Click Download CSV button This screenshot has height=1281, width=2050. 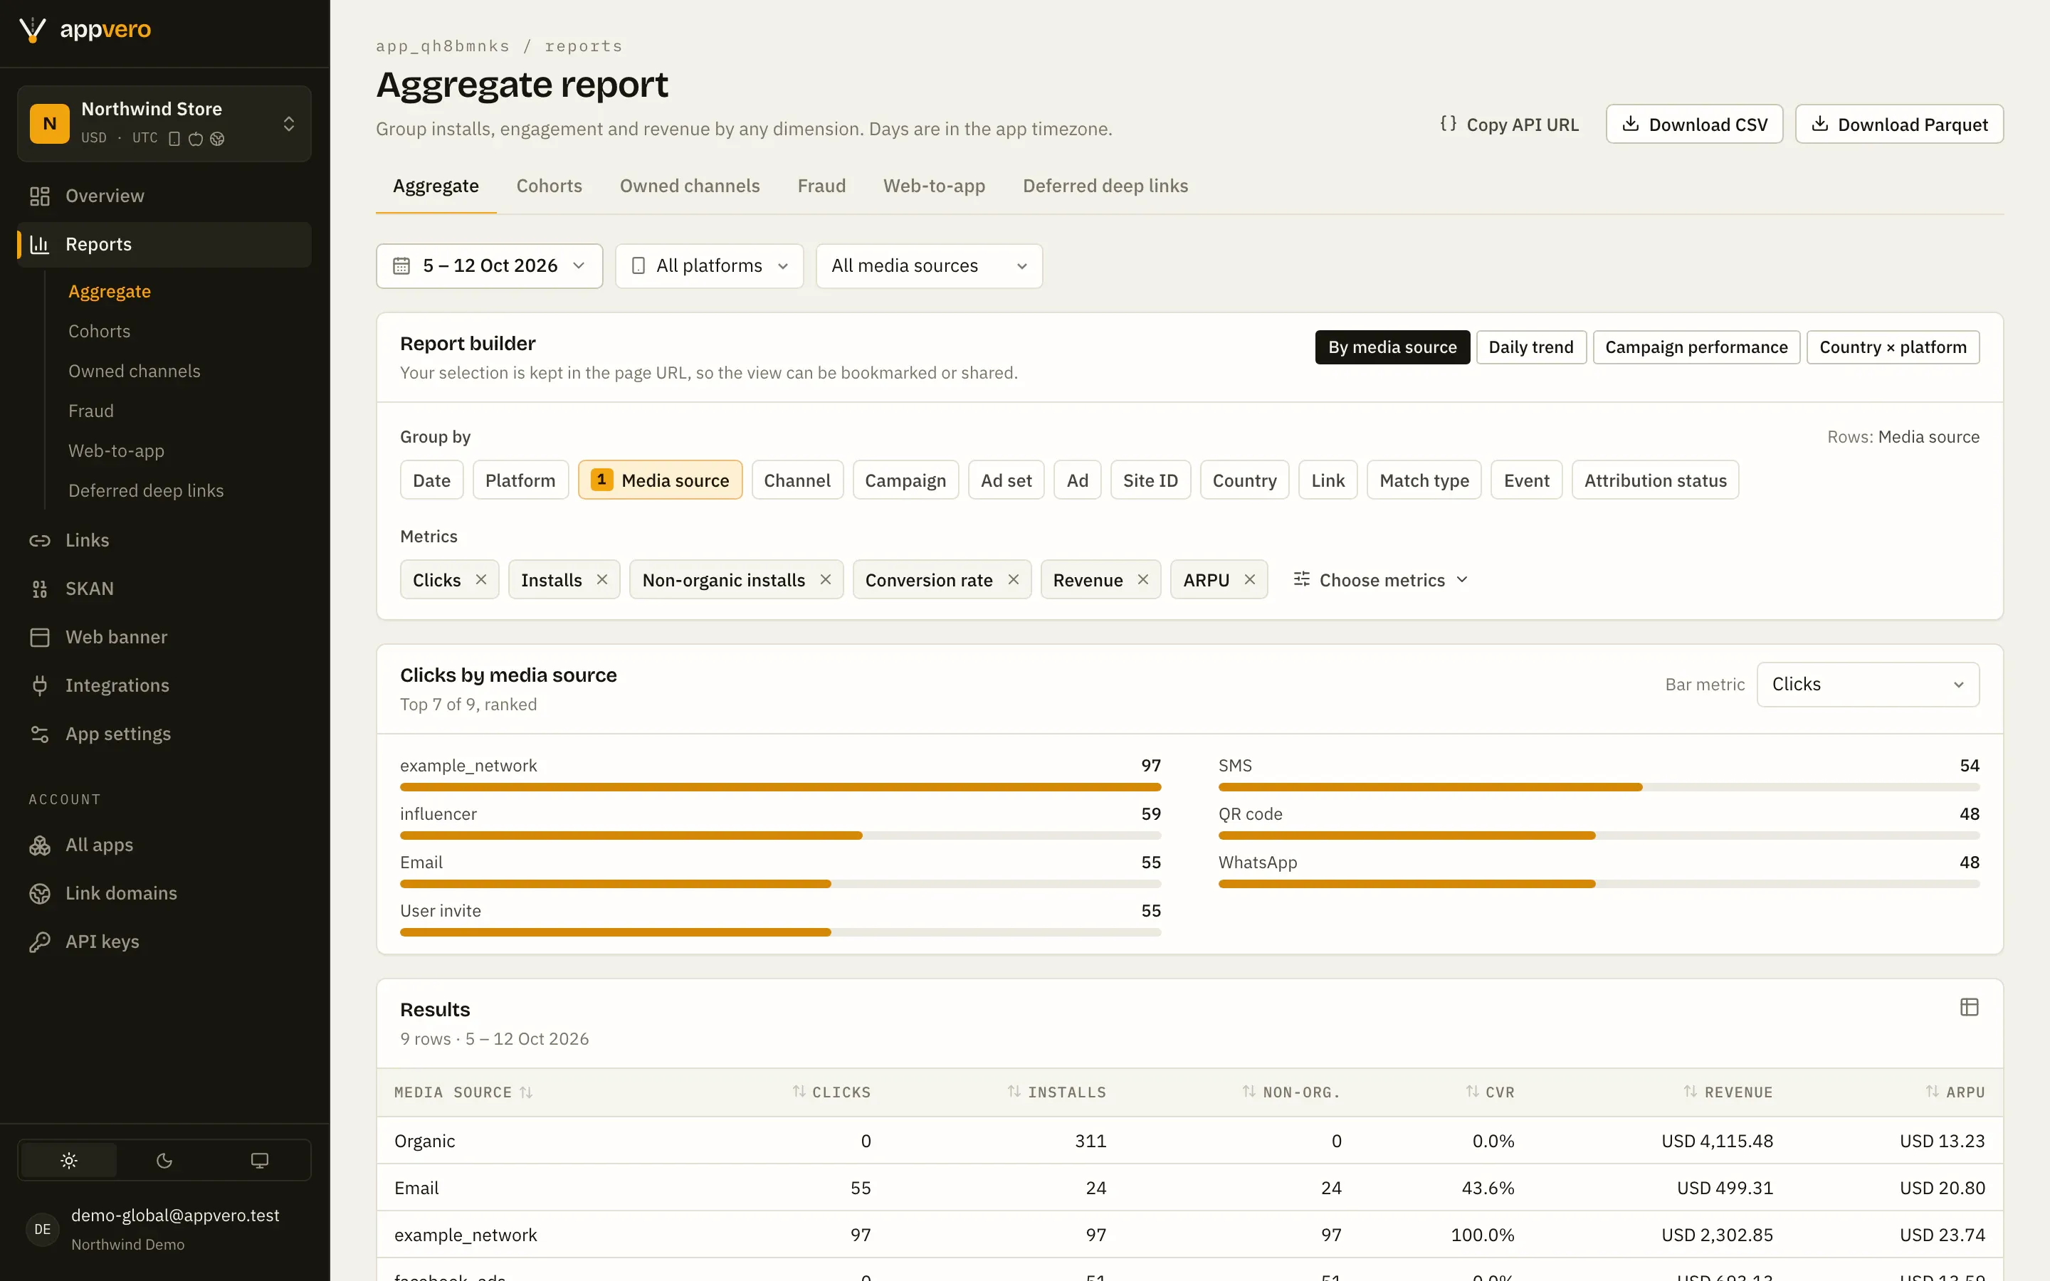(x=1694, y=124)
